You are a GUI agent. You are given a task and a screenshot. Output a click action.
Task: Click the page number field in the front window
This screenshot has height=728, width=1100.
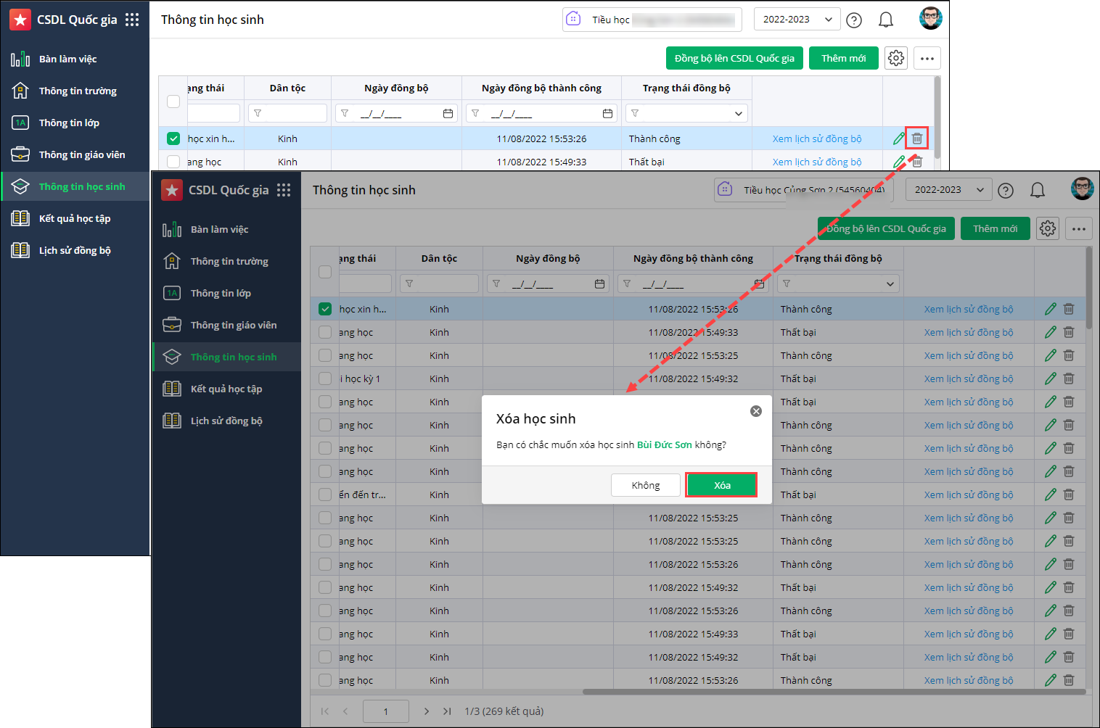(x=385, y=711)
